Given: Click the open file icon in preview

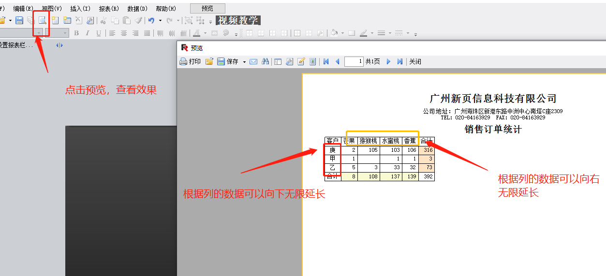Looking at the screenshot, I should point(209,61).
